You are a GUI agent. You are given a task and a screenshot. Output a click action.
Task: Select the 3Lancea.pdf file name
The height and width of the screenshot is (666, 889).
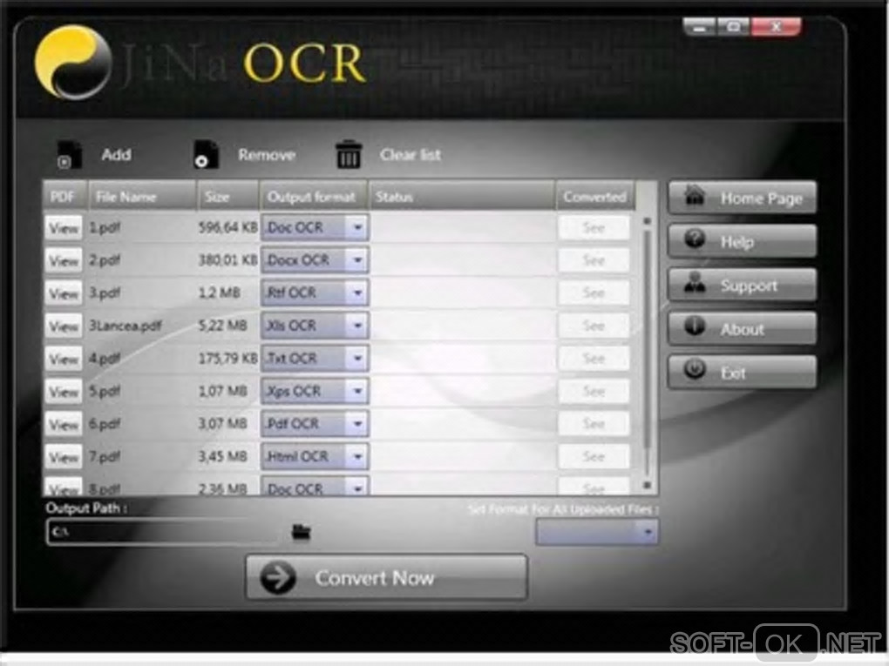point(126,326)
